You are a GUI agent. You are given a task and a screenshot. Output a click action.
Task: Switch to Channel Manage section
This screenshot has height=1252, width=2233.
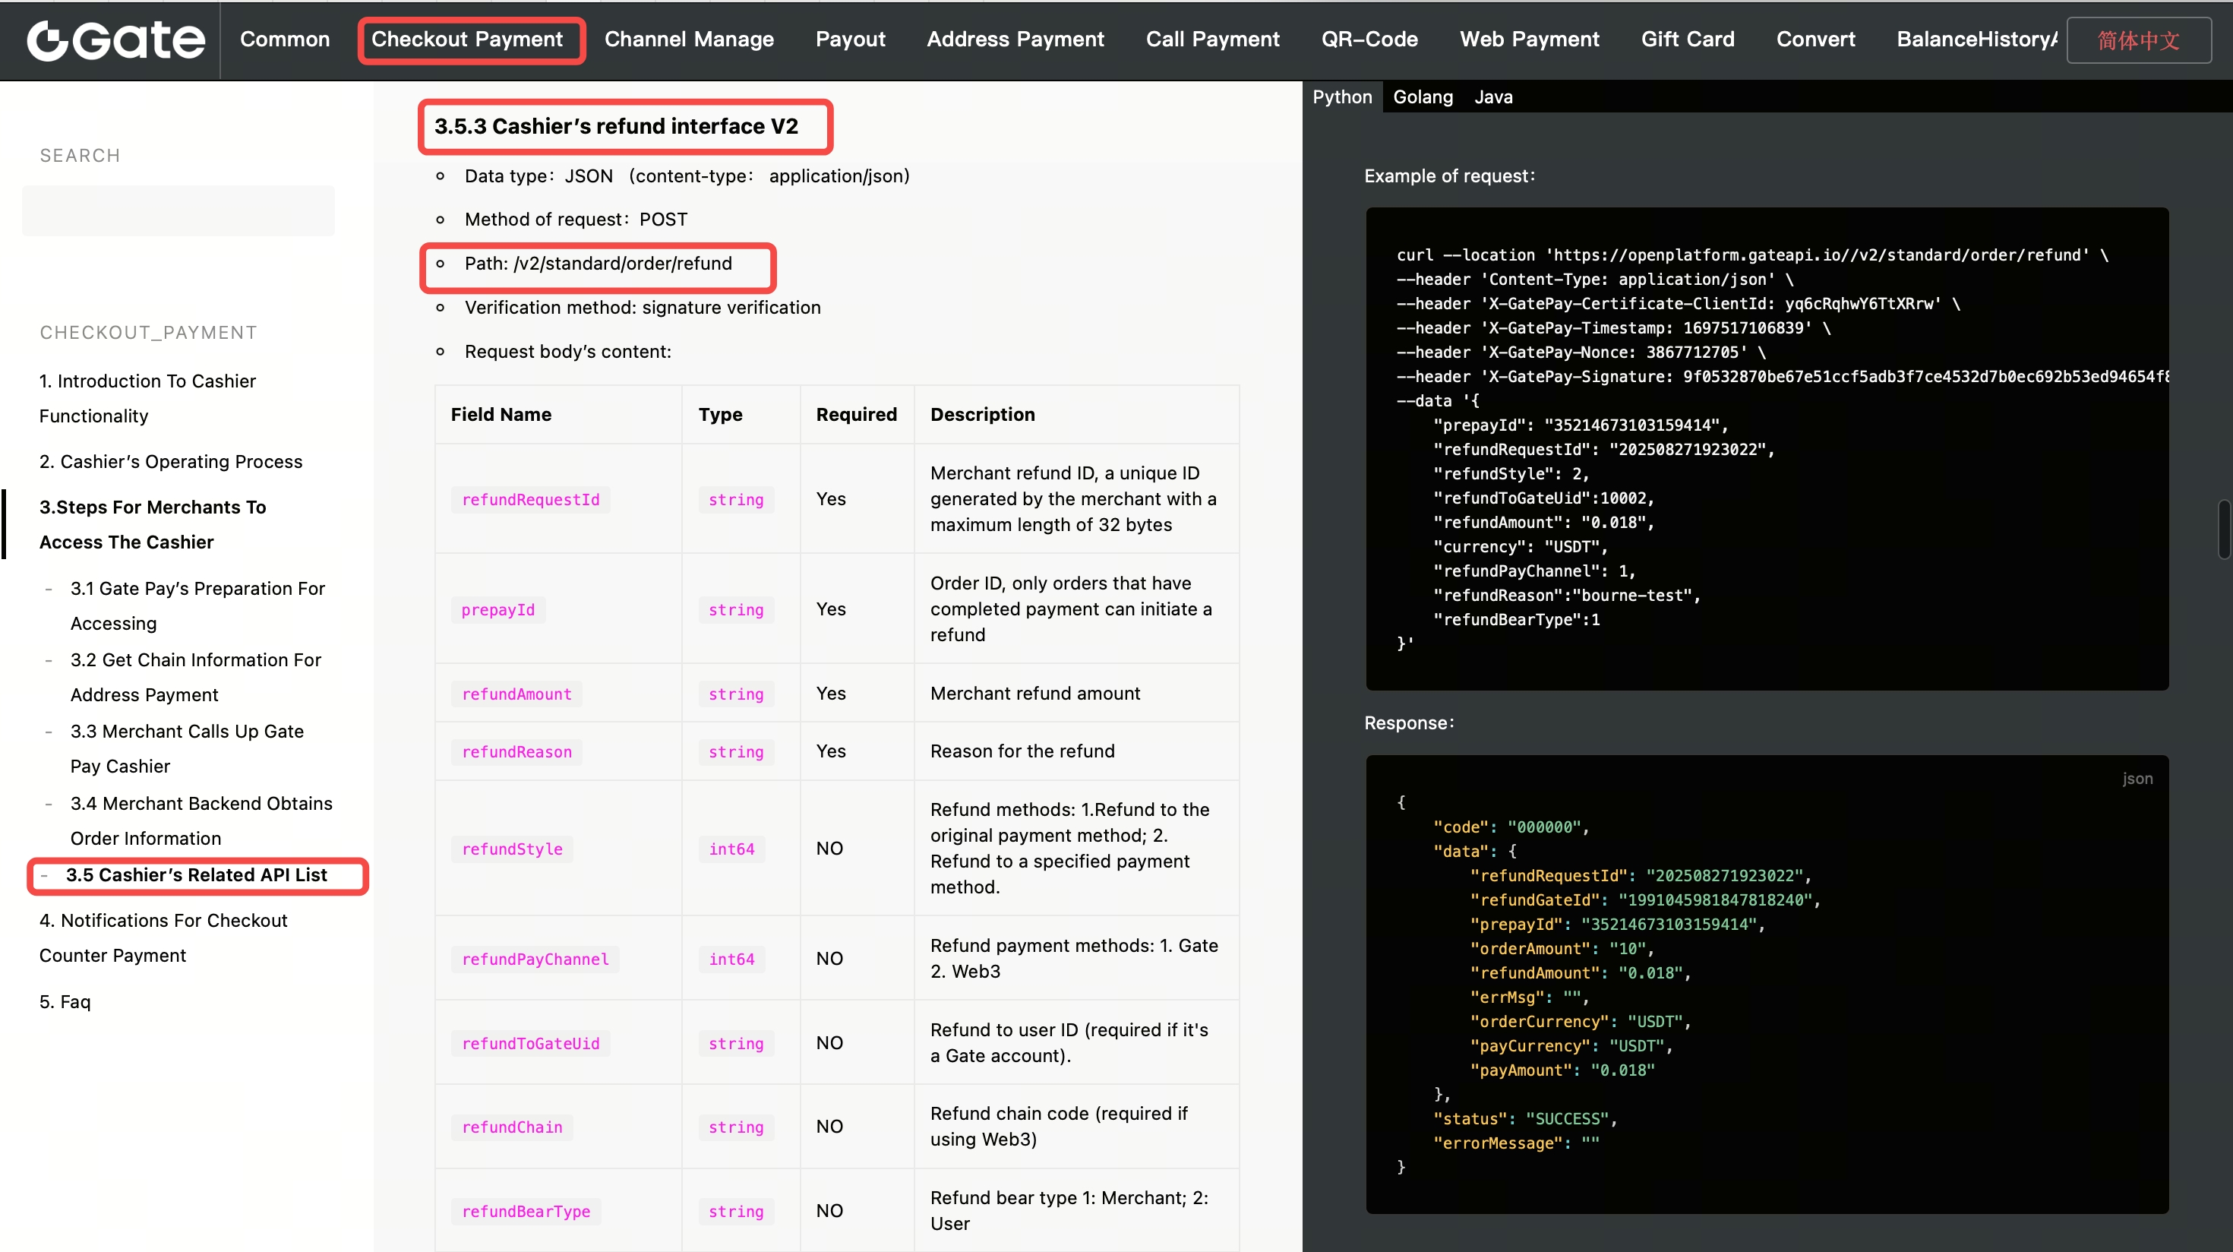pyautogui.click(x=688, y=40)
